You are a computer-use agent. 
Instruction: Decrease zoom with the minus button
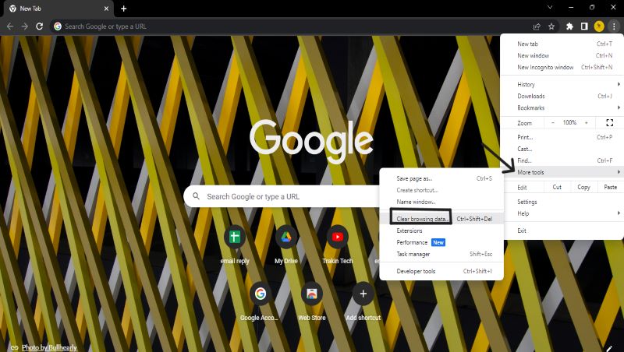(x=553, y=123)
